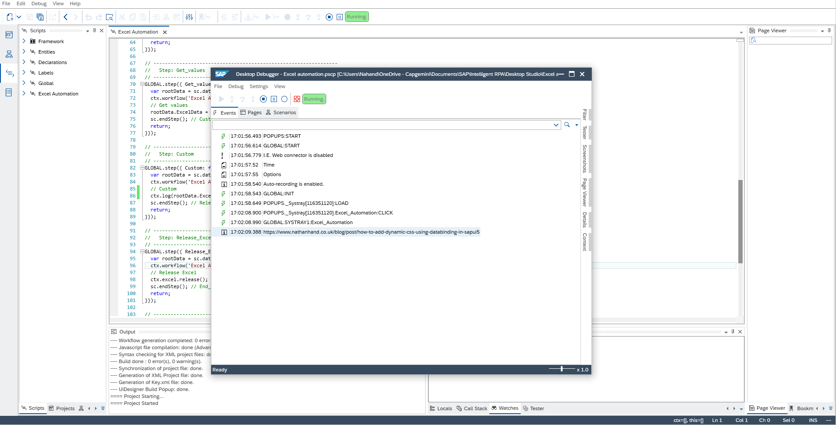
Task: Switch to the Pages tab in Debugger
Action: pyautogui.click(x=251, y=112)
